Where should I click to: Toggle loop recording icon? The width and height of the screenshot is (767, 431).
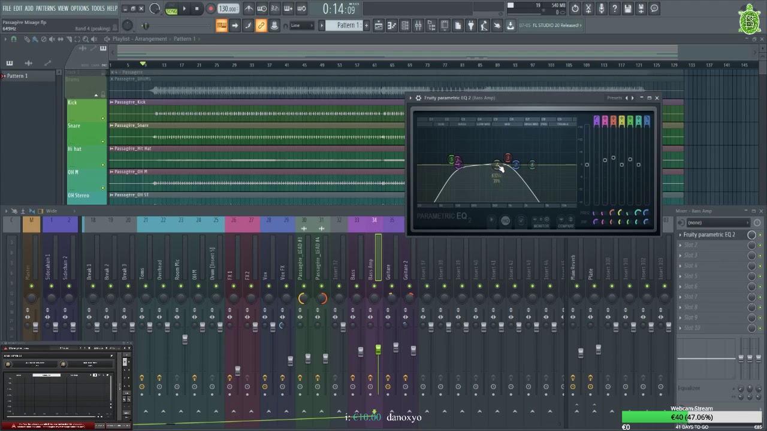point(301,9)
